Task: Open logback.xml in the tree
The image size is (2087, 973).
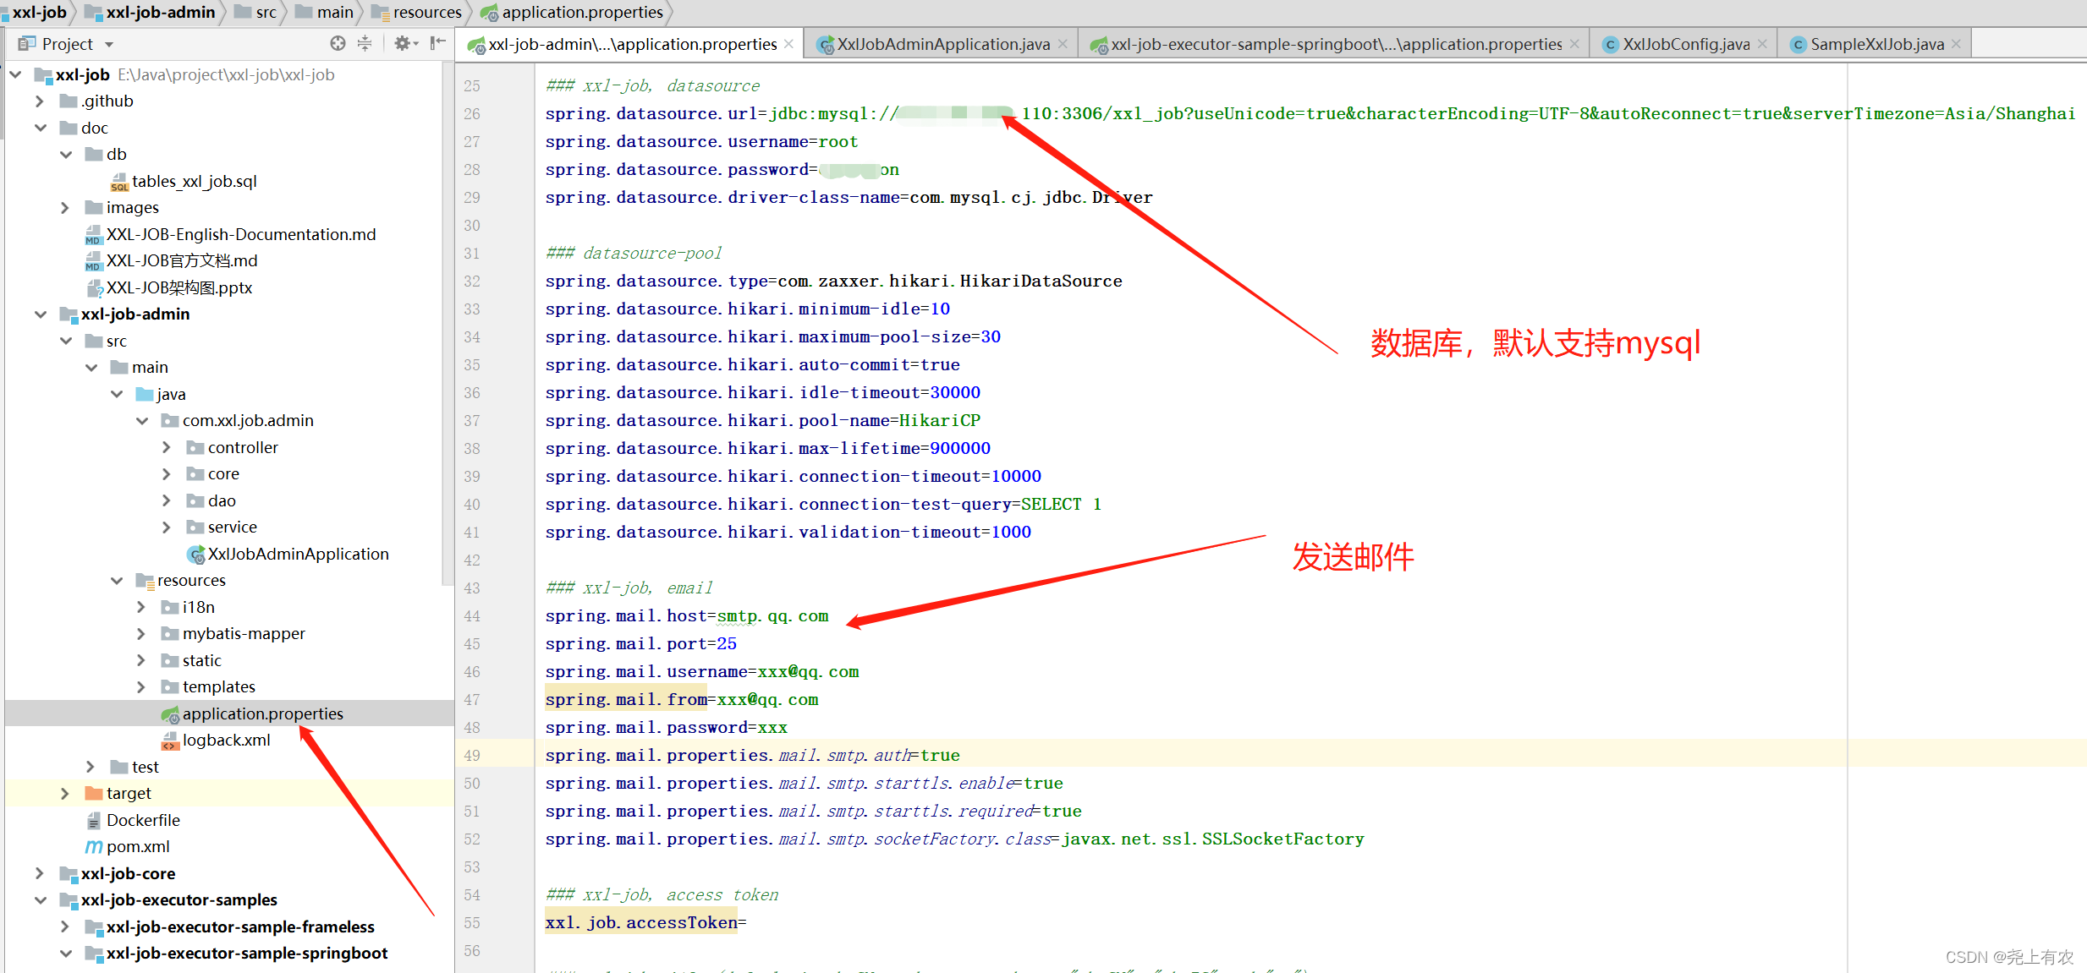Action: 226,740
